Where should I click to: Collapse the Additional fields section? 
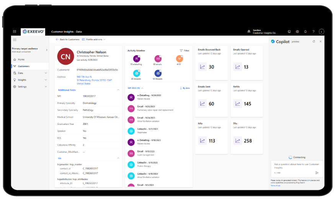tap(118, 90)
